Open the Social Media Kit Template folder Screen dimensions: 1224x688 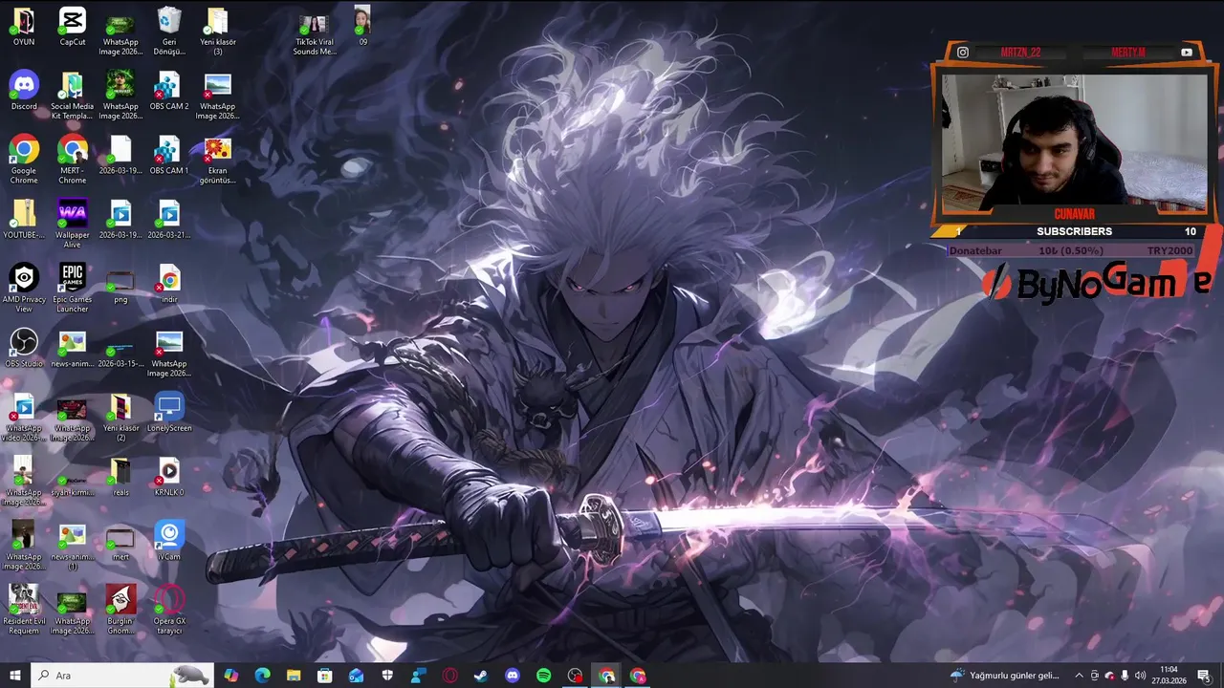click(73, 96)
